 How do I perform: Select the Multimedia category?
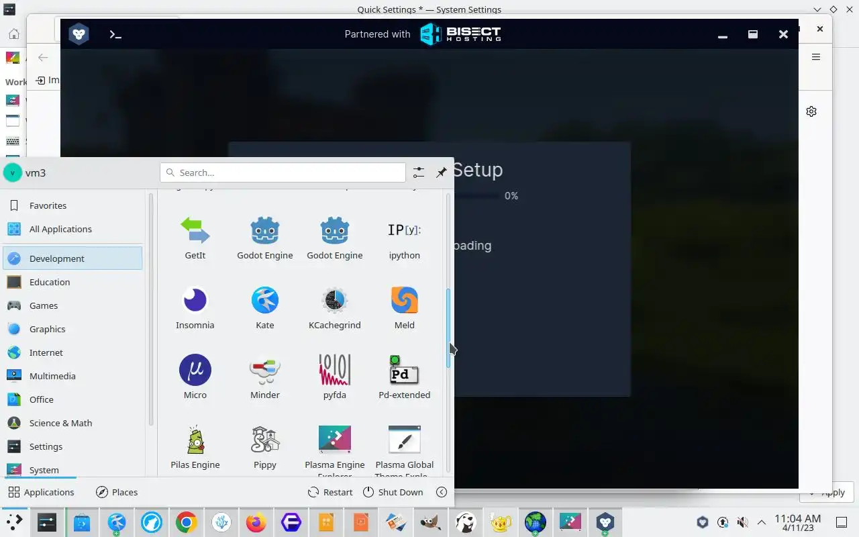pos(72,376)
